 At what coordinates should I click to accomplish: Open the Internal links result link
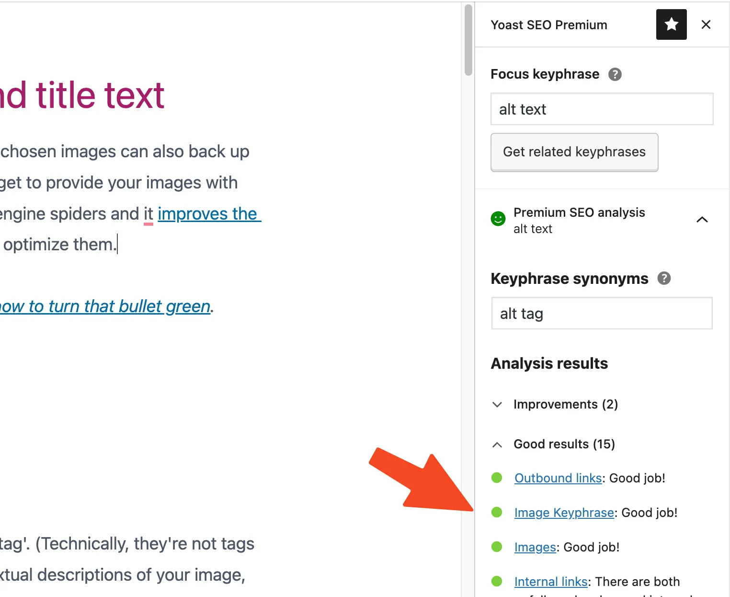coord(551,581)
